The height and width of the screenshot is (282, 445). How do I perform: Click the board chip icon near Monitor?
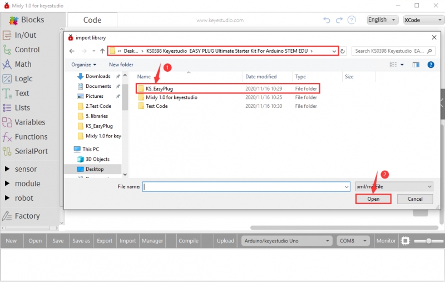(x=406, y=241)
